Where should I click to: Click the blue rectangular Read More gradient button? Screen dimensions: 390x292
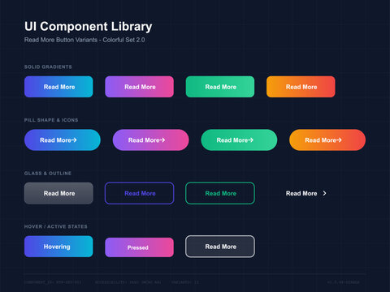58,87
